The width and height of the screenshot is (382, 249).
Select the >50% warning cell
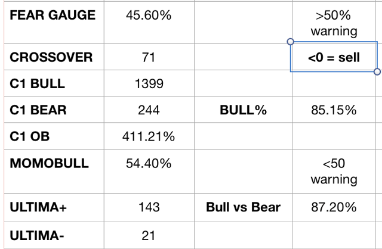[x=334, y=23]
